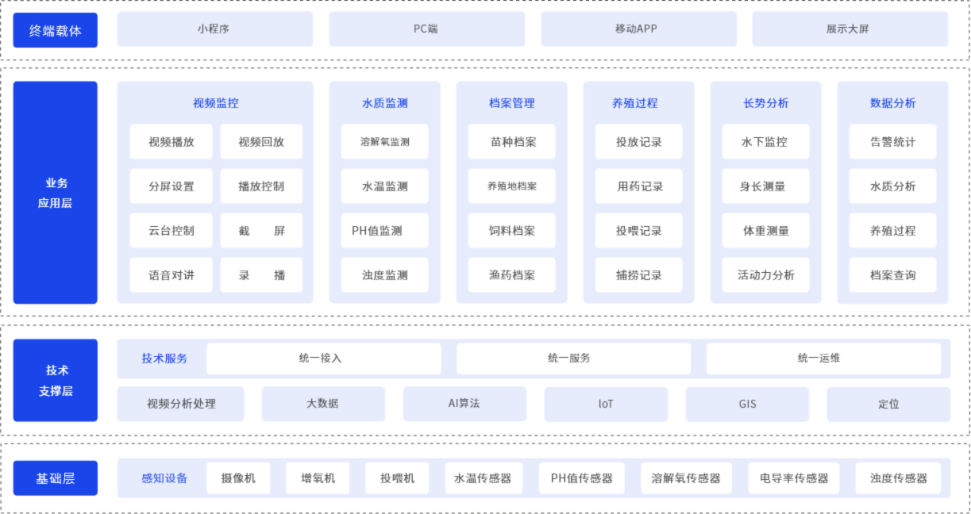Click the 溶解氧传感器 device box
Viewport: 971px width, 514px height.
[686, 478]
